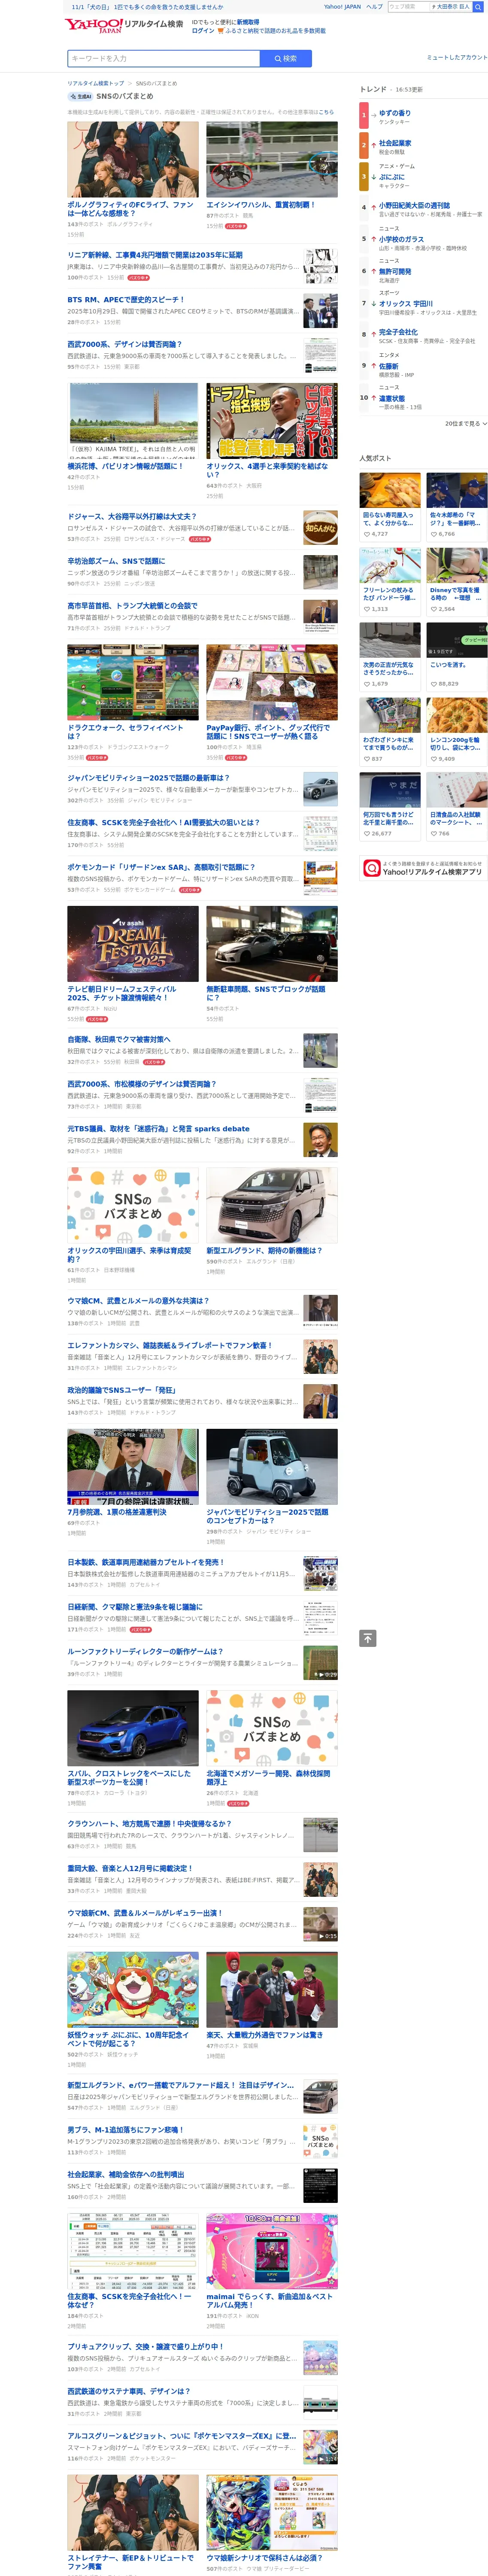Open the Yahoo! JAPAN text link in top bar
Image resolution: width=488 pixels, height=2576 pixels.
[x=342, y=7]
